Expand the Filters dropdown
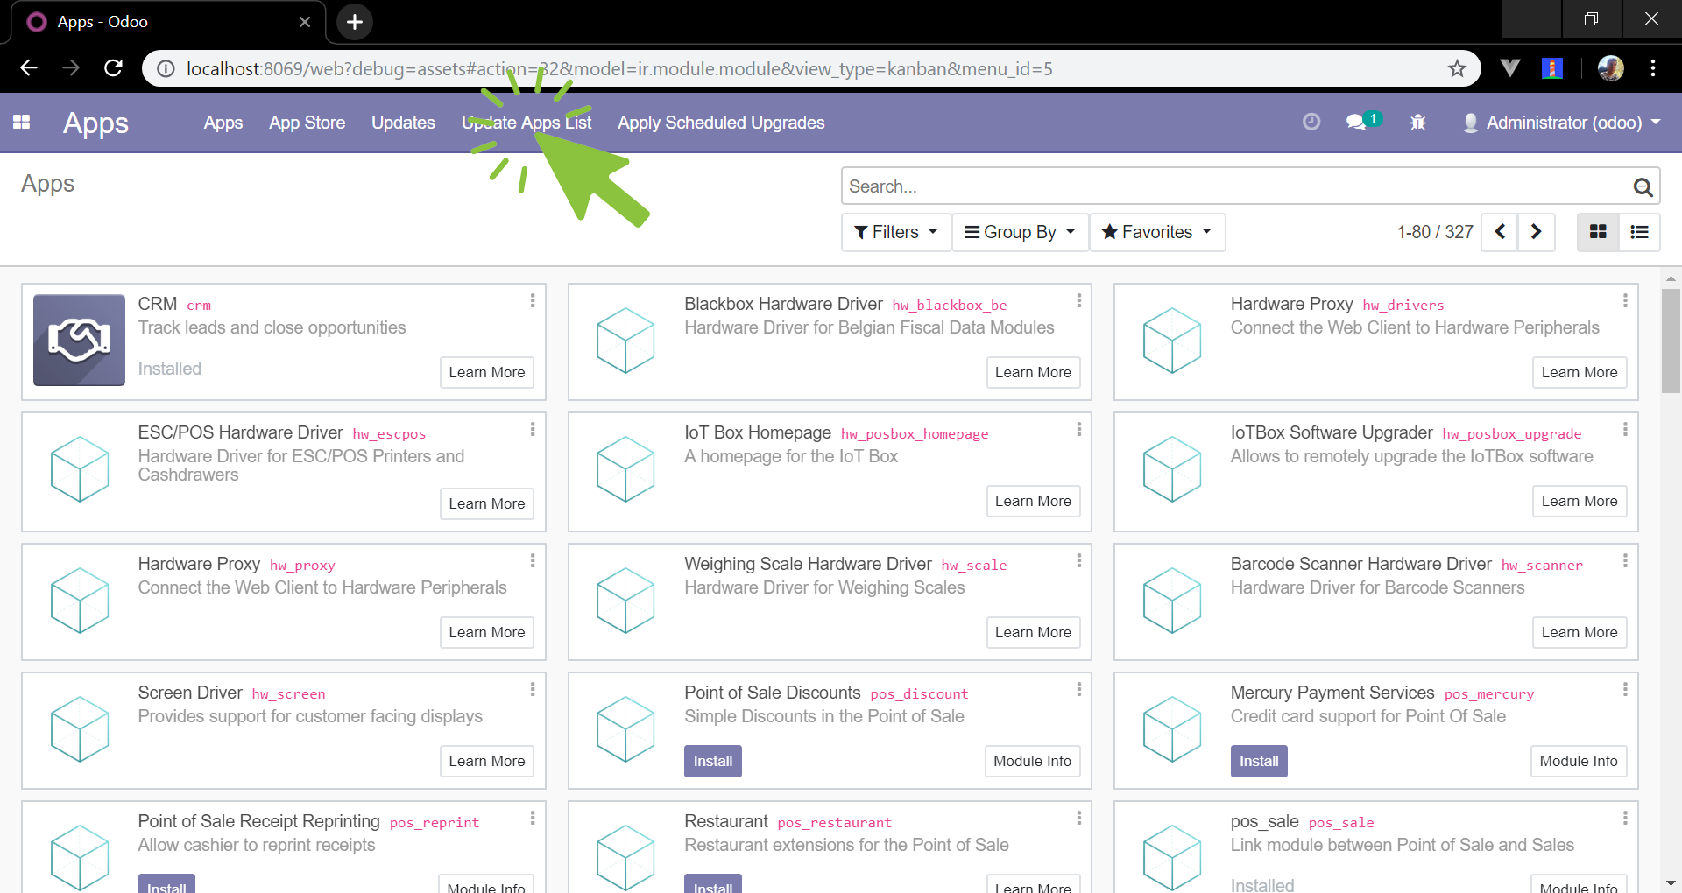 tap(896, 232)
